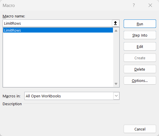This screenshot has height=136, width=159.
Task: Cancel the Macro dialog
Action: tap(140, 129)
